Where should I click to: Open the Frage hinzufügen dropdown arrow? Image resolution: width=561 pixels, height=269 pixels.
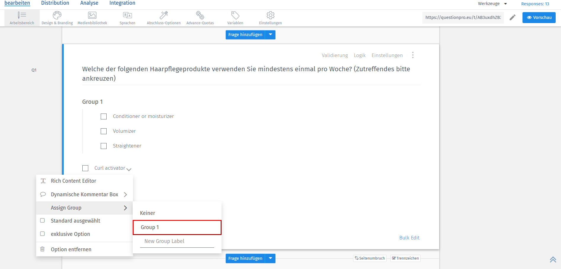pyautogui.click(x=270, y=35)
